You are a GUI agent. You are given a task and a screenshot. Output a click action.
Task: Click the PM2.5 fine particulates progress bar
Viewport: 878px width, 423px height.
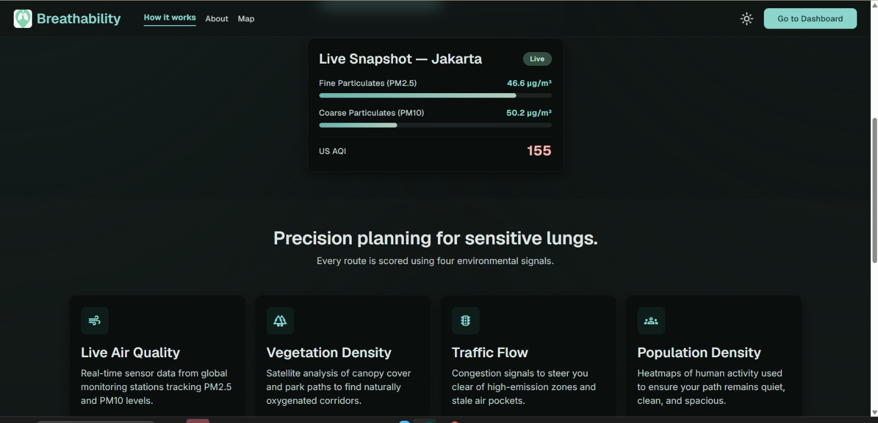pos(435,95)
